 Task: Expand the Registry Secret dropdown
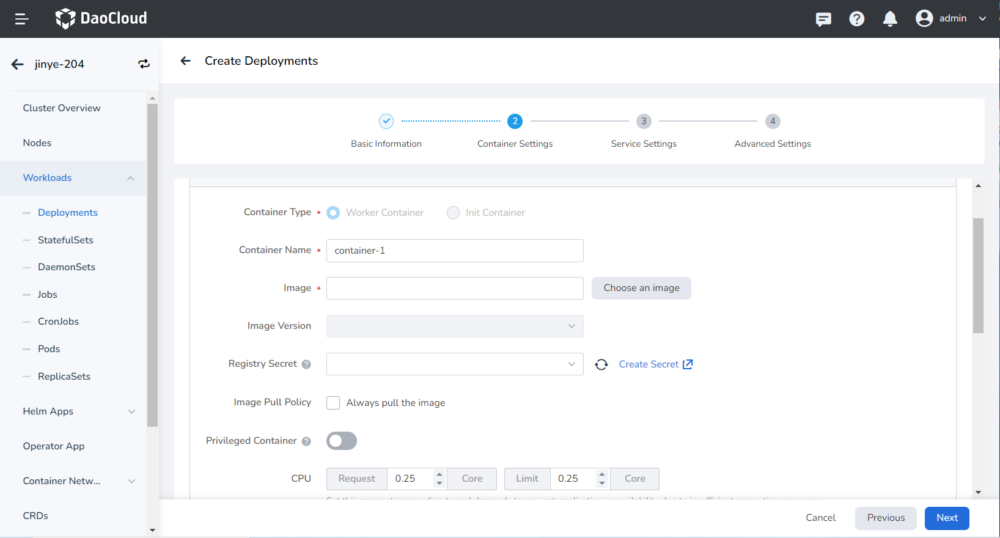point(455,364)
